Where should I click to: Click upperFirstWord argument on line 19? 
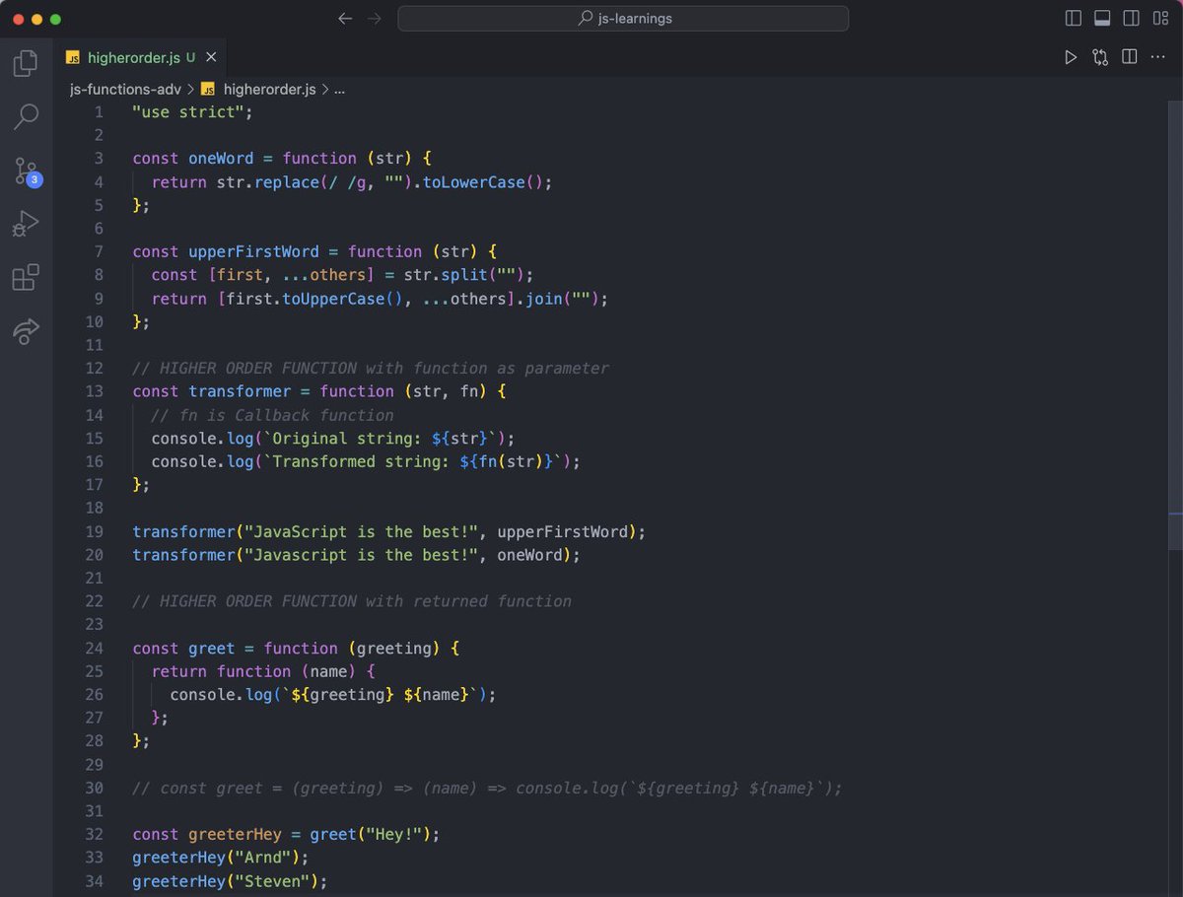[x=562, y=532]
